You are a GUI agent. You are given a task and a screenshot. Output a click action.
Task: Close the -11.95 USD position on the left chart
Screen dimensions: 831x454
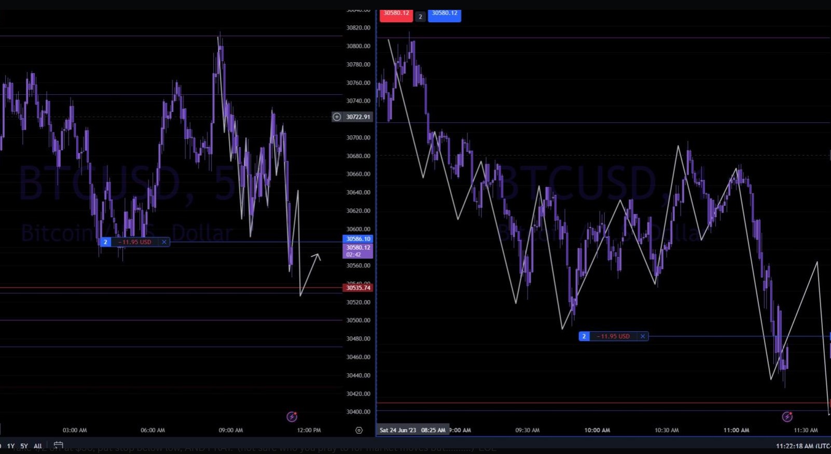[x=164, y=242]
